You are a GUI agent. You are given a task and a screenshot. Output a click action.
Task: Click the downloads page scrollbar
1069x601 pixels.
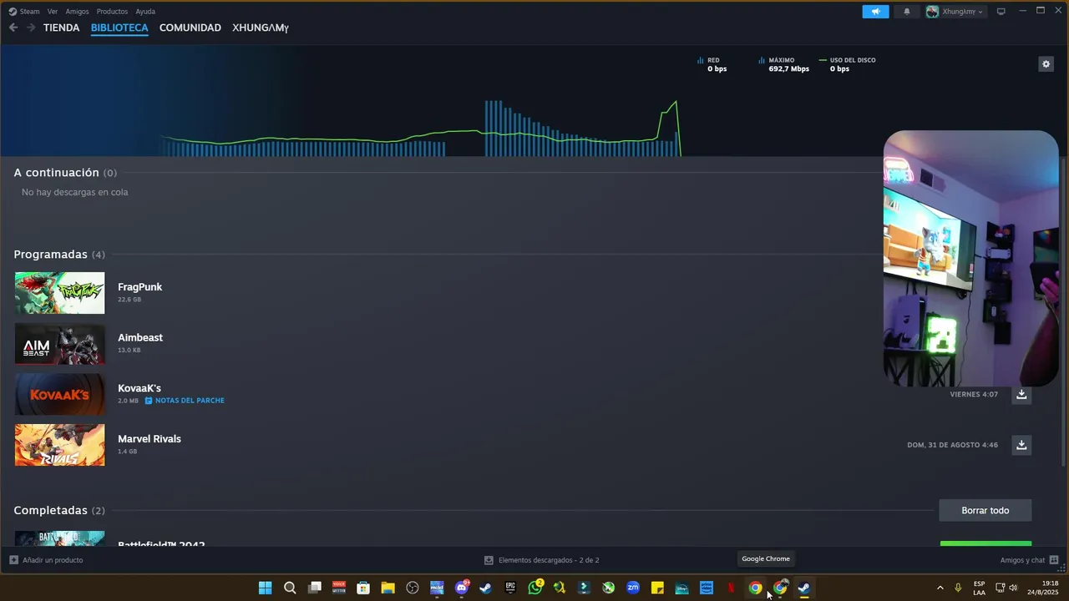coord(1062,311)
